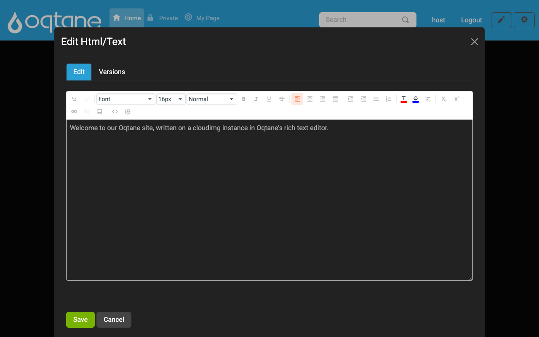Go to My Page in navigation
Viewport: 539px width, 337px height.
pyautogui.click(x=202, y=18)
